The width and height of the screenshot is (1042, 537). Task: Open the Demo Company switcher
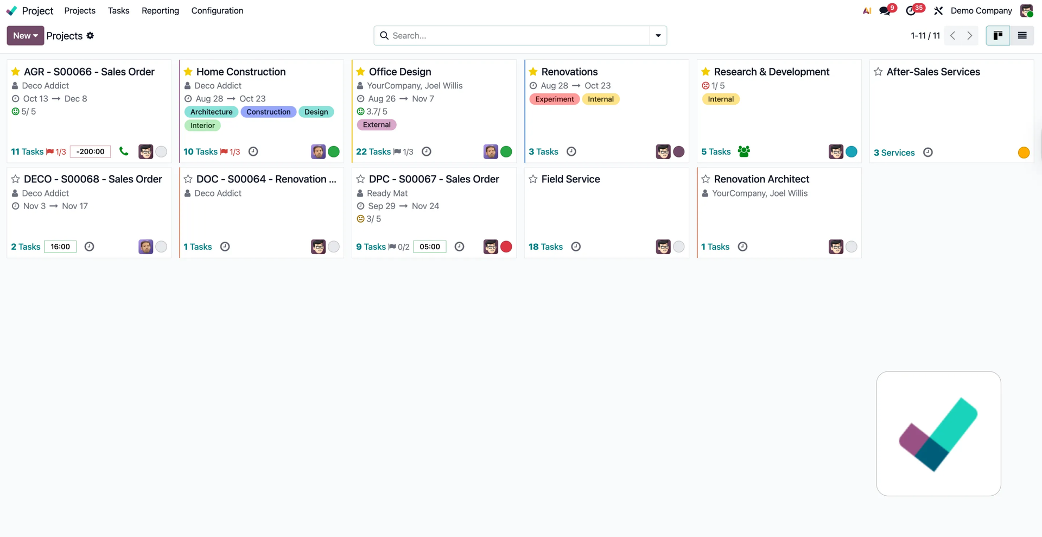[981, 11]
